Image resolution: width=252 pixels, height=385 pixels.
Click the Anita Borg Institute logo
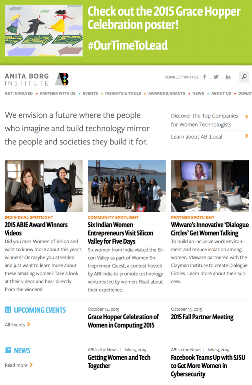[37, 79]
